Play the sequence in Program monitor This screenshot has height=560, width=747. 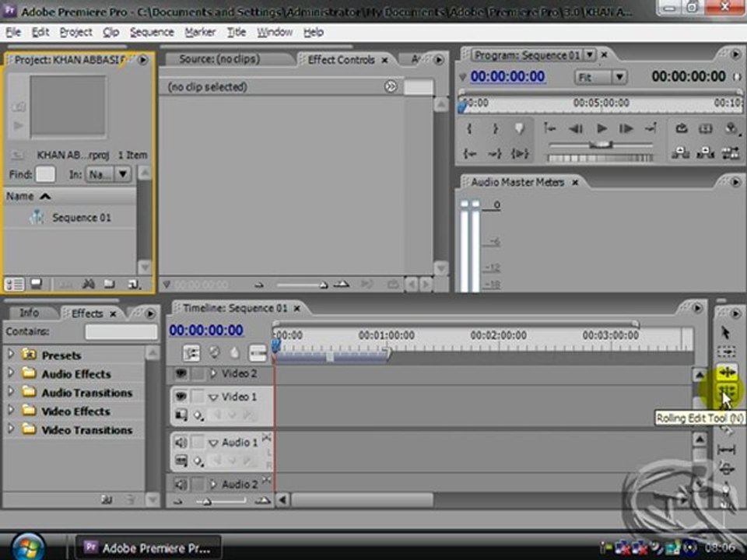pos(601,128)
